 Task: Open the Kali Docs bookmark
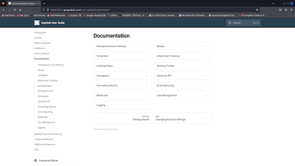pyautogui.click(x=23, y=15)
